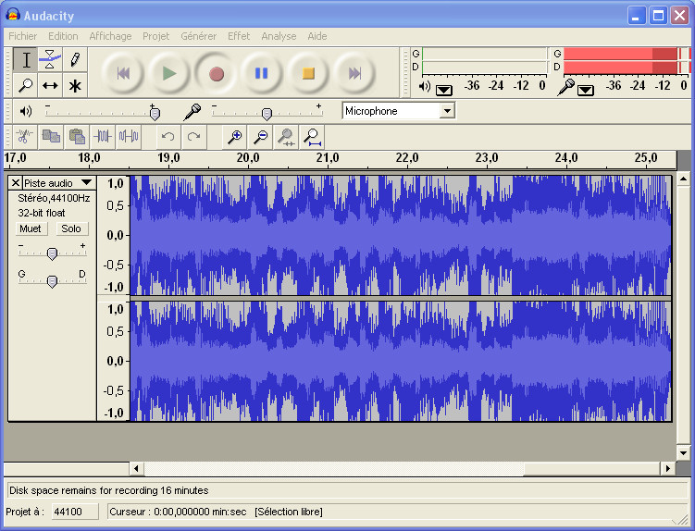Toggle the Muet button on track
This screenshot has width=695, height=531.
coord(31,228)
